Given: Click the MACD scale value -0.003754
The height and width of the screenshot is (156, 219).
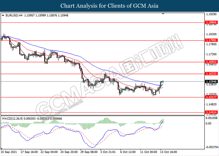Looking at the screenshot, I should 212,147.
